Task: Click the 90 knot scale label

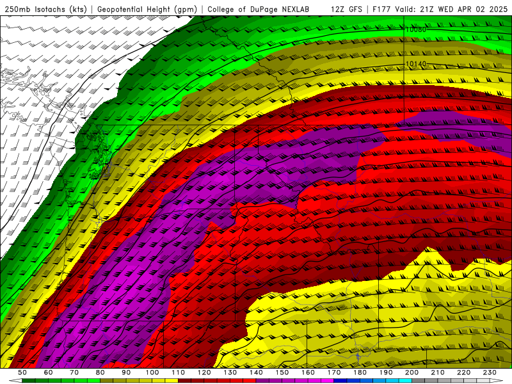Action: tap(126, 372)
